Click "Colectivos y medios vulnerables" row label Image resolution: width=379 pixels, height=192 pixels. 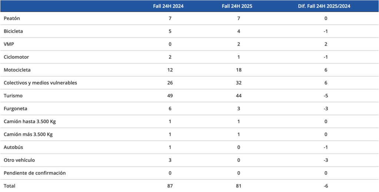point(40,83)
